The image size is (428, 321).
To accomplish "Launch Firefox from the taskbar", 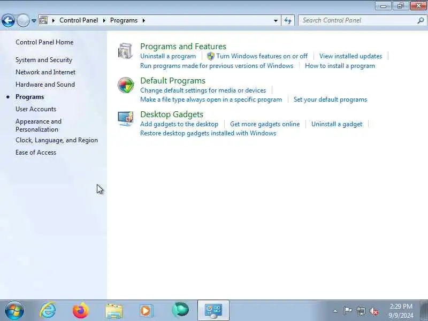I will pyautogui.click(x=81, y=310).
